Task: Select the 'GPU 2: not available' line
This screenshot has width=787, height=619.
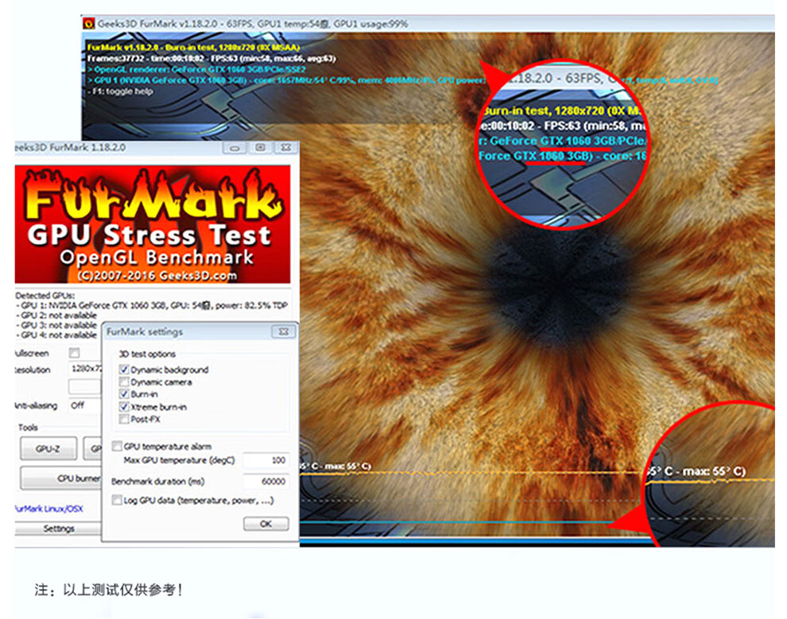Action: 56,315
